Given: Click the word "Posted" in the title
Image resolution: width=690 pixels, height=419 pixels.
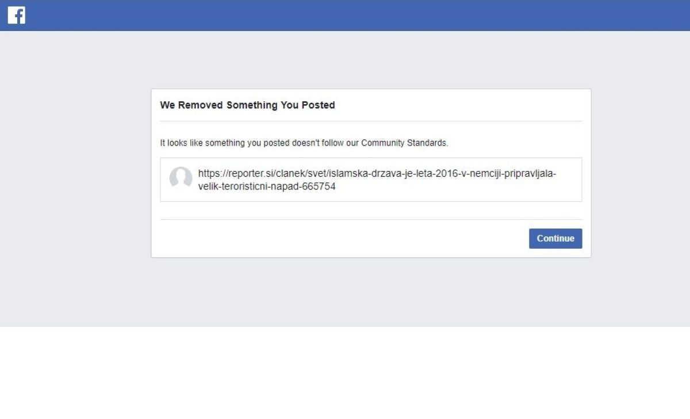Looking at the screenshot, I should pyautogui.click(x=318, y=105).
